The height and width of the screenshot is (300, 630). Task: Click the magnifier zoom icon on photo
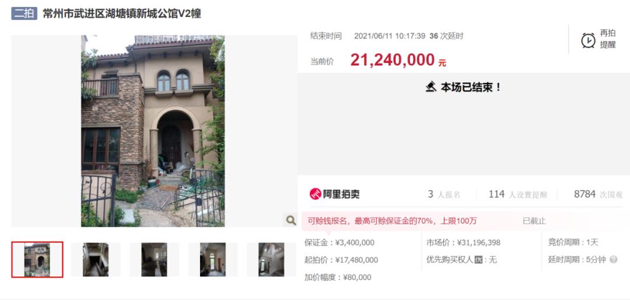tap(290, 219)
